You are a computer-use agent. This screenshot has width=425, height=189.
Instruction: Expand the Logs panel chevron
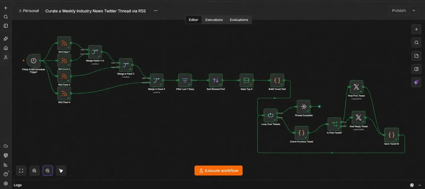[x=419, y=185]
